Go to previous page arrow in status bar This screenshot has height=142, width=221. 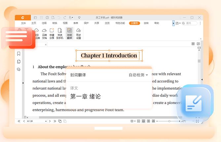click(24, 121)
